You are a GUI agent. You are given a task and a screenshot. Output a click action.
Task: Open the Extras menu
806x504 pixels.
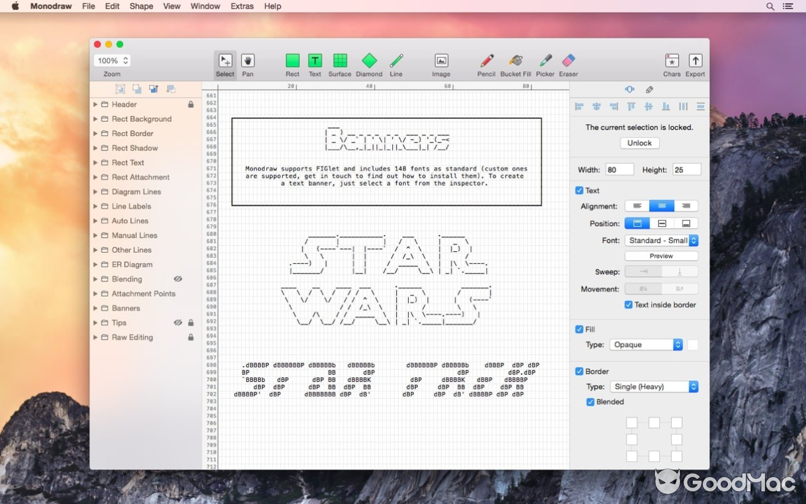click(241, 6)
